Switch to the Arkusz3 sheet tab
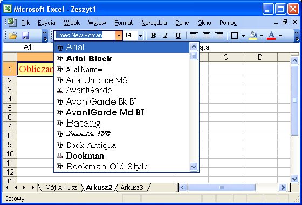Image resolution: width=302 pixels, height=205 pixels. pyautogui.click(x=132, y=188)
